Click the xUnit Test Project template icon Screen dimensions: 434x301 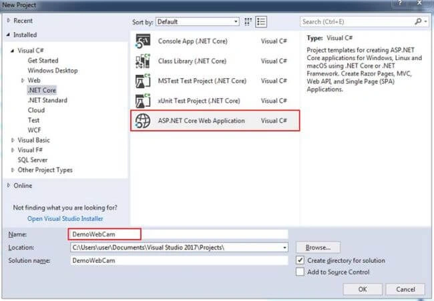tap(143, 101)
